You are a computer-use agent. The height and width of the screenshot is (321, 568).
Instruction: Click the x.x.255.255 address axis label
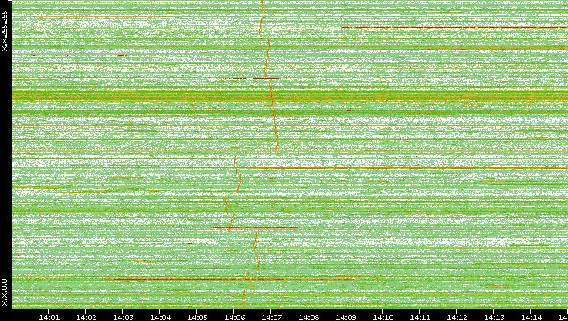click(5, 31)
